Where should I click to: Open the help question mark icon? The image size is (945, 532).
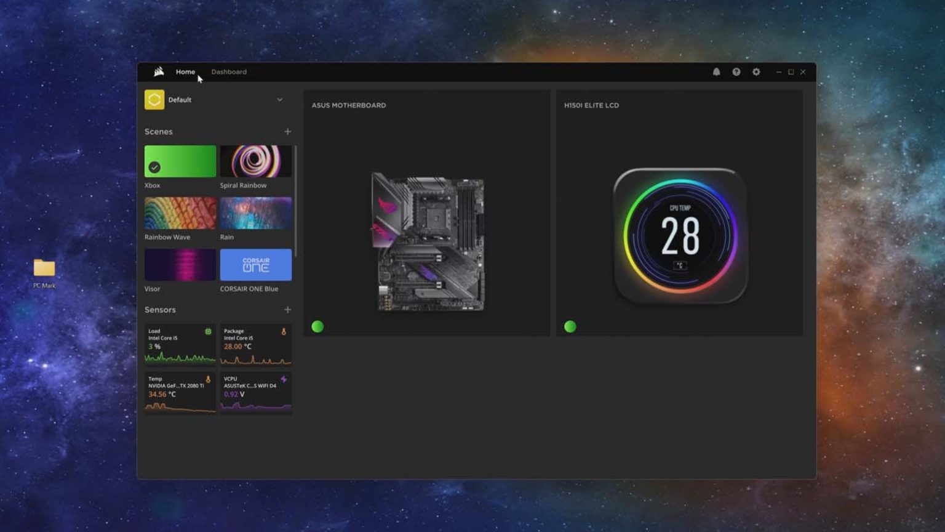click(x=736, y=72)
